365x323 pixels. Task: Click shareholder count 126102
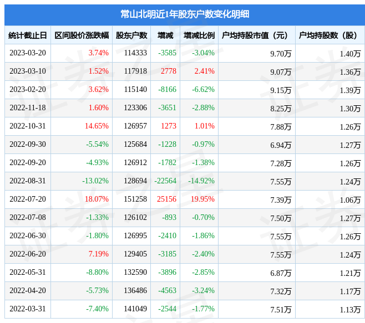[135, 217]
